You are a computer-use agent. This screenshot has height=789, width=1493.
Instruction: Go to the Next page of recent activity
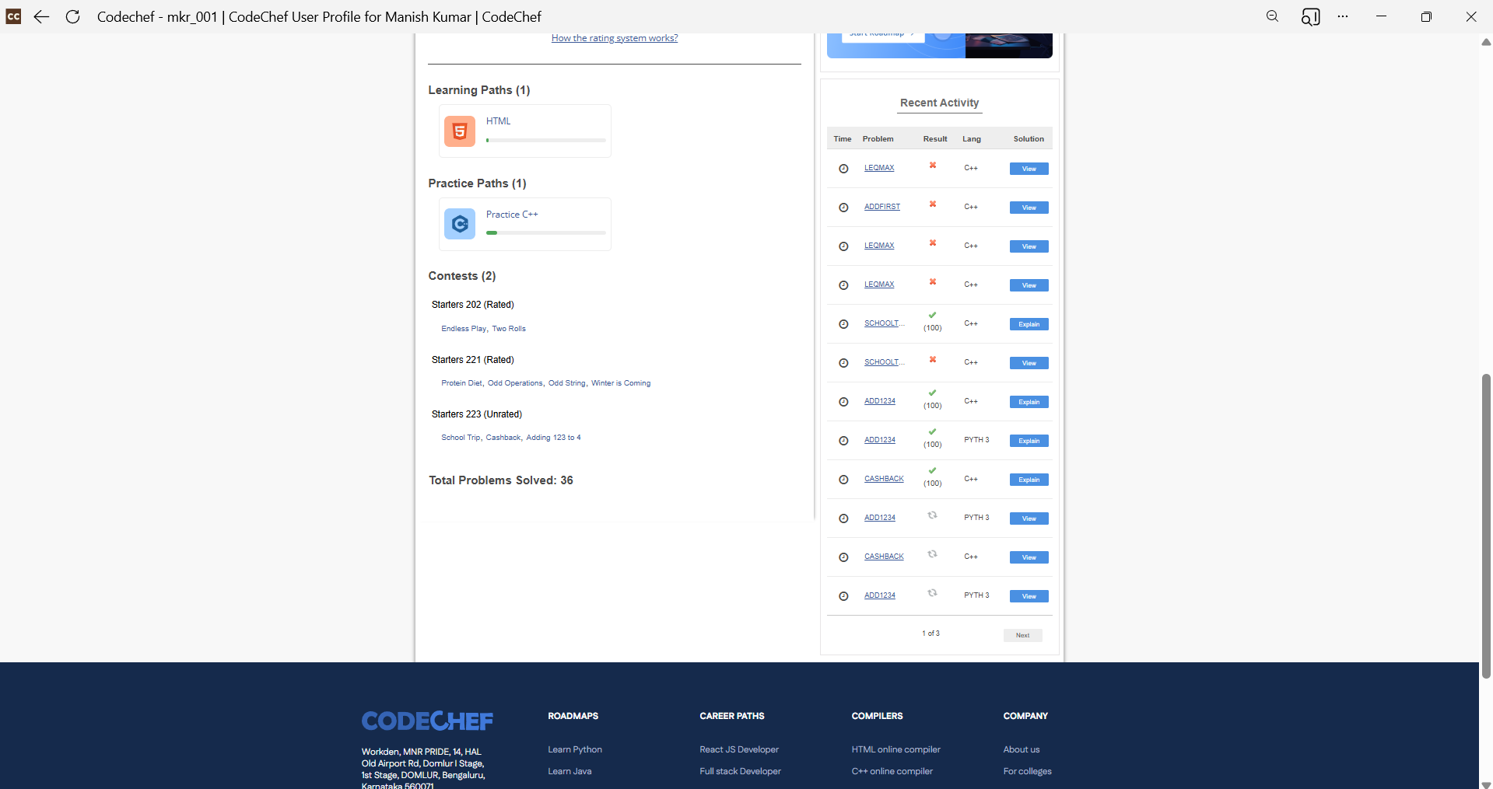[x=1022, y=635]
